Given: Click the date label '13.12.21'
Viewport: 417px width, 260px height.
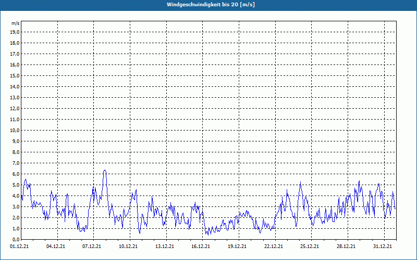Looking at the screenshot, I should 165,246.
